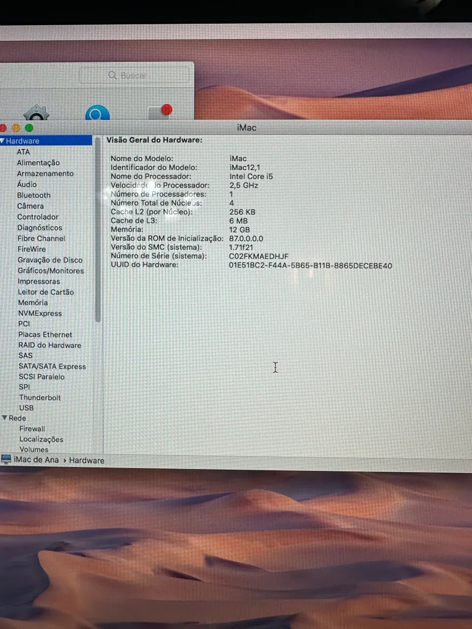Click the 'Visão Geral do Hardware:' heading
This screenshot has width=472, height=629.
click(154, 140)
